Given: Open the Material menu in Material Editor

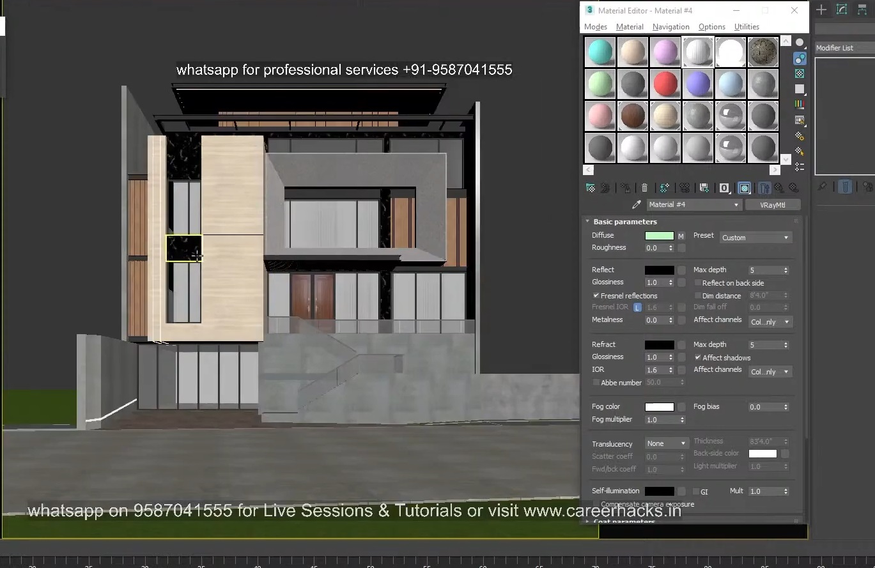Looking at the screenshot, I should point(630,27).
